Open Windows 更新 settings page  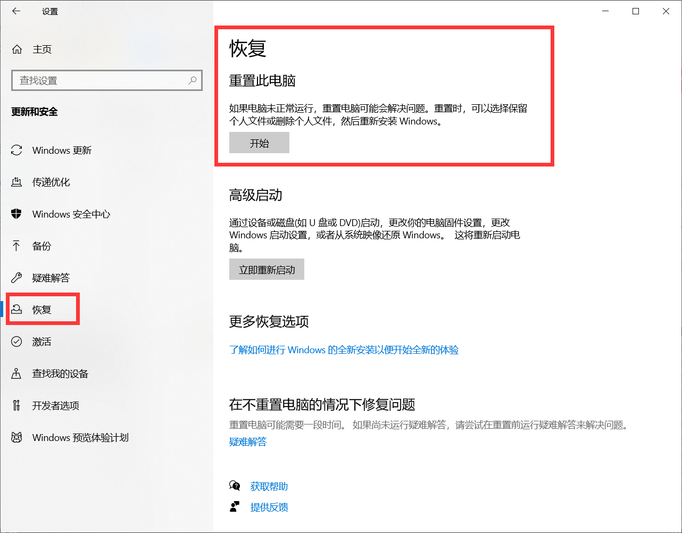tap(106, 151)
